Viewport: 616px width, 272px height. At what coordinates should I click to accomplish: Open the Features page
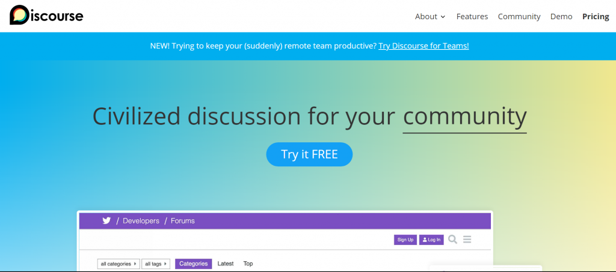[472, 16]
